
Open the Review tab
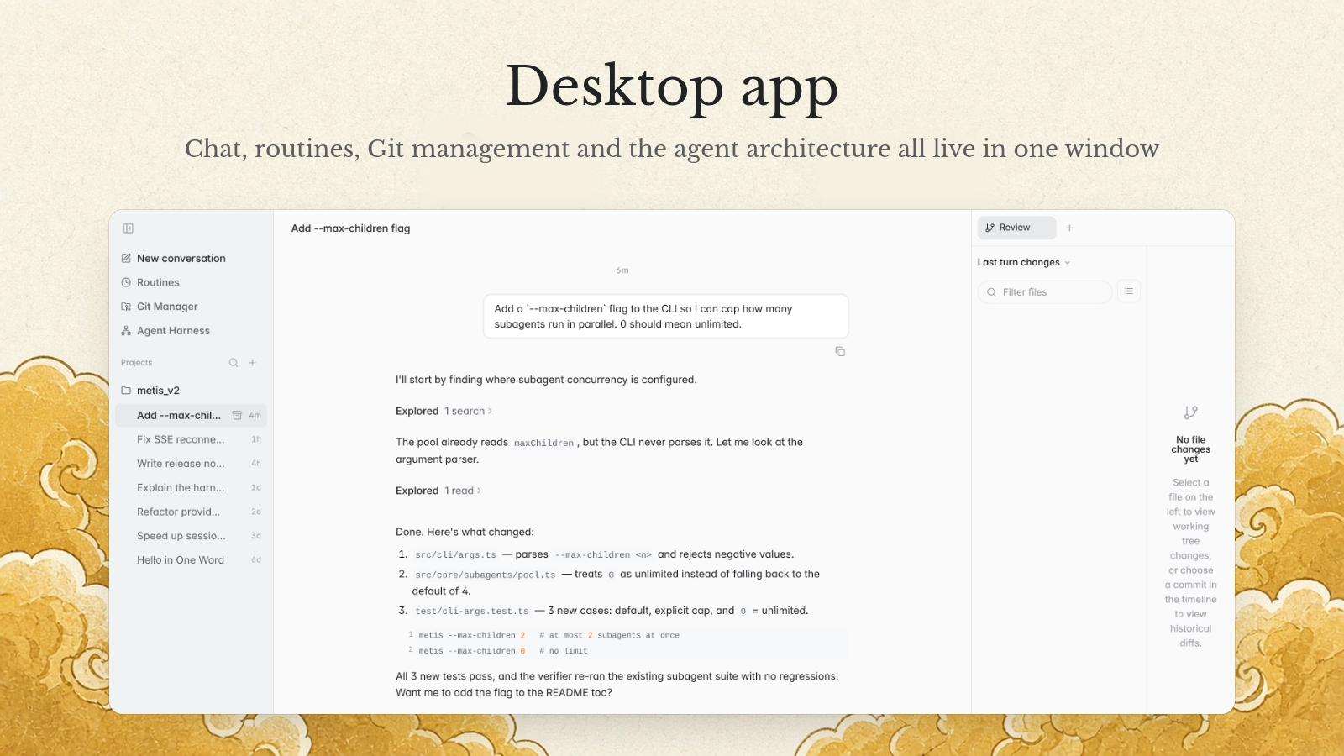(x=1016, y=228)
